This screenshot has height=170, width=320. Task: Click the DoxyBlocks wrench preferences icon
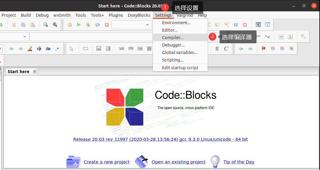pyautogui.click(x=304, y=37)
